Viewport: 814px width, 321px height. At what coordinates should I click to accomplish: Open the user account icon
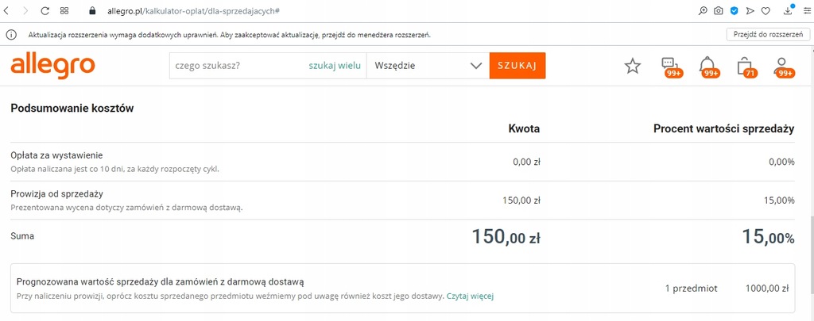(x=781, y=67)
